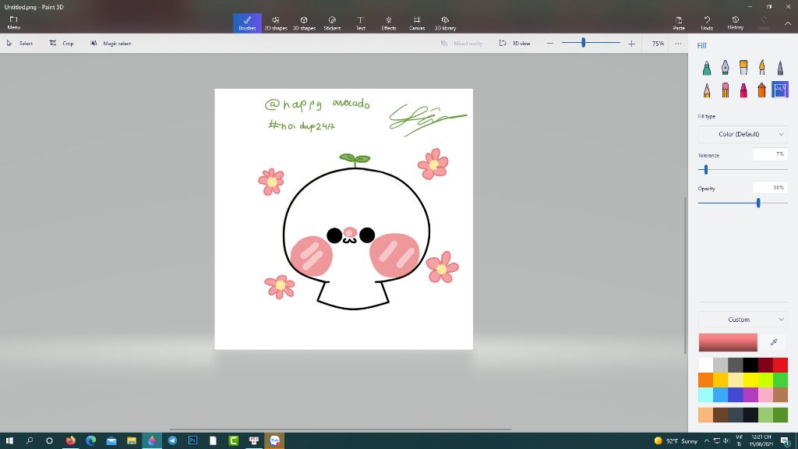Switch to the Stickers tab
The image size is (798, 449).
pos(332,23)
